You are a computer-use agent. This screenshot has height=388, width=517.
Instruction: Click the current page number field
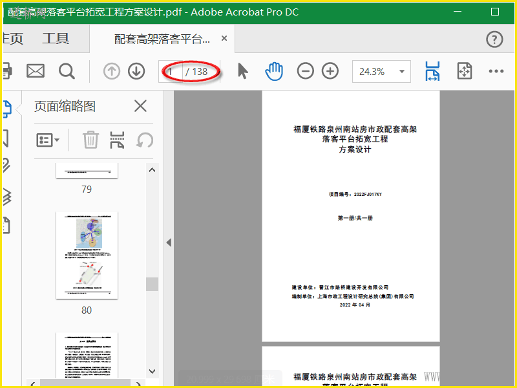pyautogui.click(x=171, y=71)
